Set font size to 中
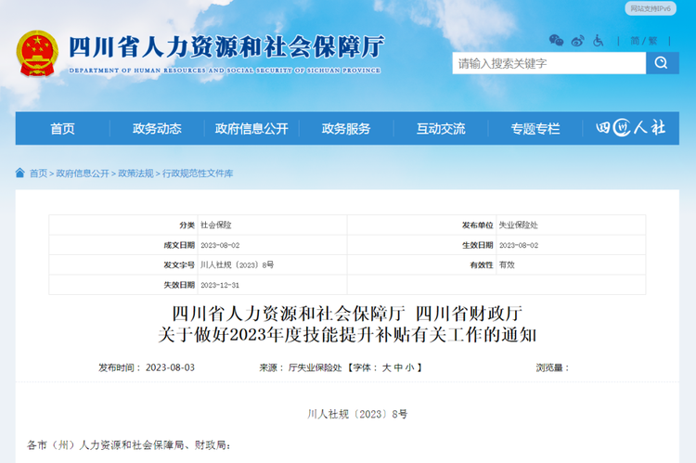 [x=398, y=367]
